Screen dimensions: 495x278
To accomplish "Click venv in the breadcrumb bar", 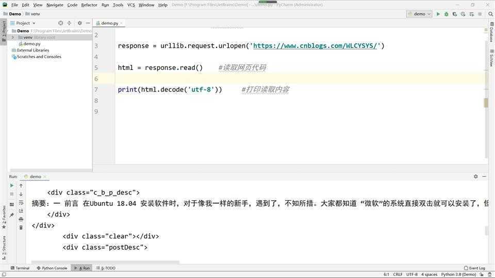I will coord(32,14).
